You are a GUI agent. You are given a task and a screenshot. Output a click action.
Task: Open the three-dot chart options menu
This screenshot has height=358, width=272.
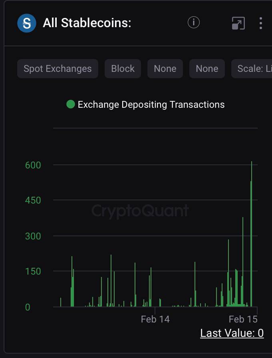(260, 23)
